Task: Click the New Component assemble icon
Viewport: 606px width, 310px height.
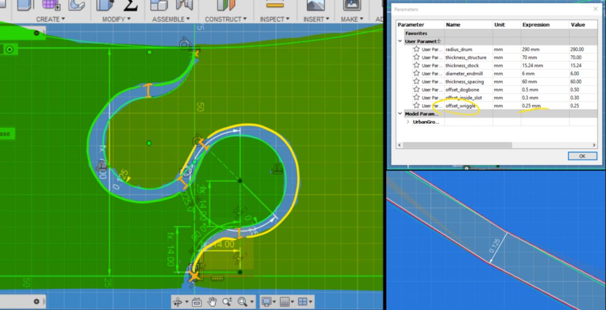Action: pos(159,6)
